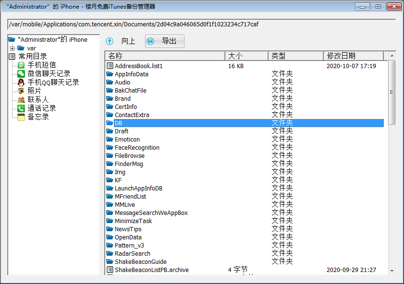Click the 2020-10-07 17:19 date cell
Screen dimensions: 404x284
point(351,66)
